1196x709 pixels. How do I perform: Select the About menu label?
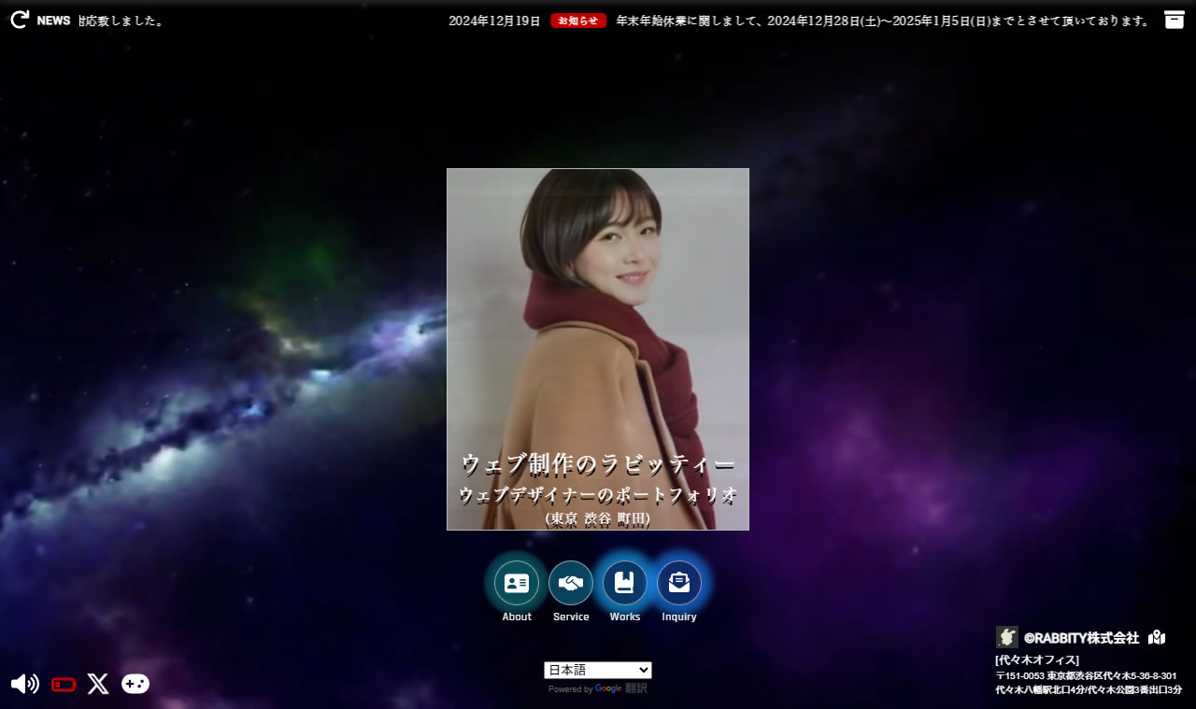(x=517, y=617)
